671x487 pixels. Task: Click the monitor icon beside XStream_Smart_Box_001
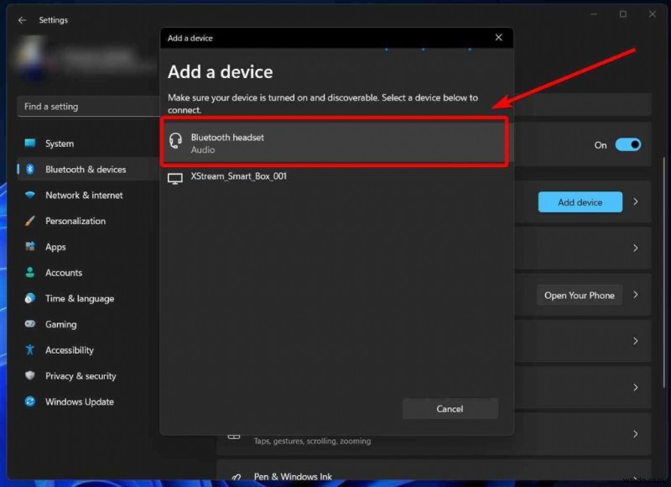pyautogui.click(x=174, y=178)
